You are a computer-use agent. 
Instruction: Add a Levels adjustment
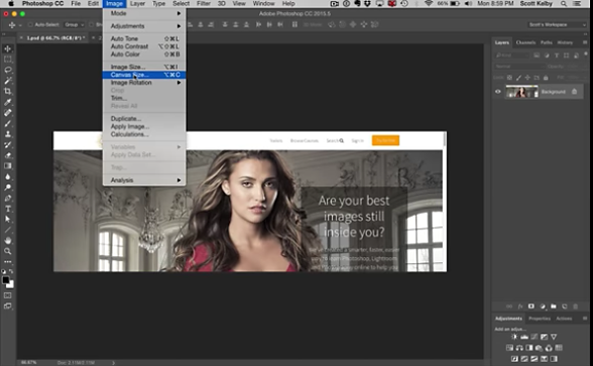point(524,337)
